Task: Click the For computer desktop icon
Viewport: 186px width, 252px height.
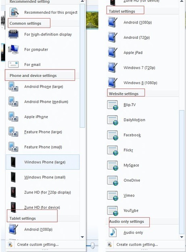Action: tap(13, 49)
